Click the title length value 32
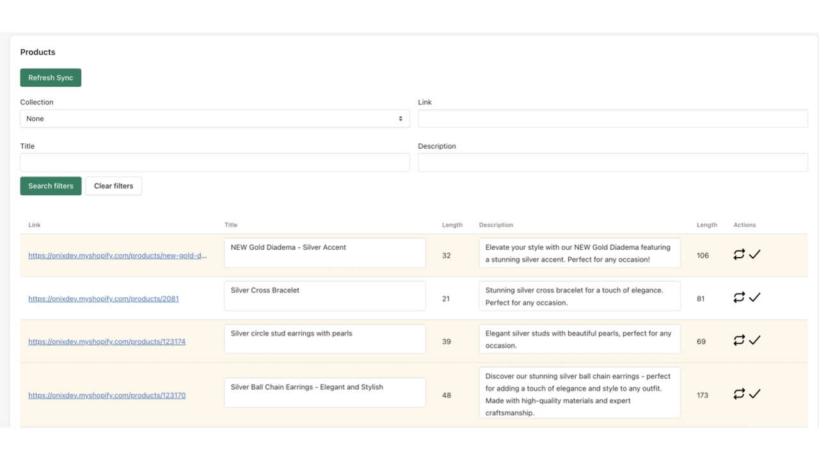Screen dimensions: 819x460 (447, 256)
